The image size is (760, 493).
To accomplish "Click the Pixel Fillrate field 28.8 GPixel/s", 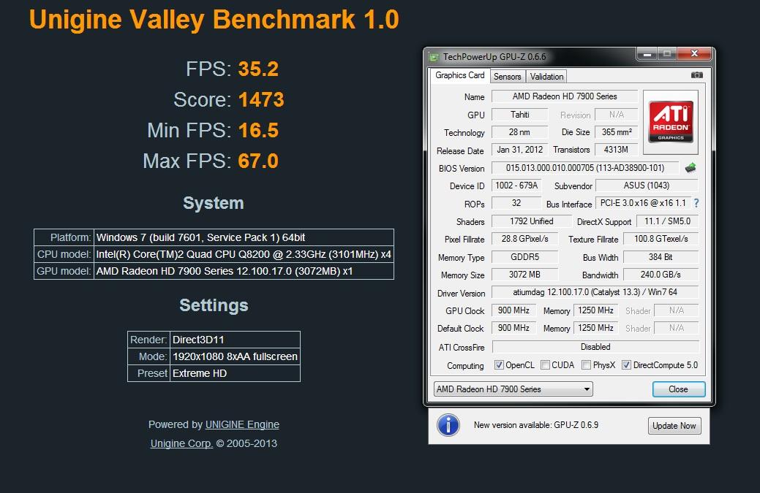I will point(525,239).
